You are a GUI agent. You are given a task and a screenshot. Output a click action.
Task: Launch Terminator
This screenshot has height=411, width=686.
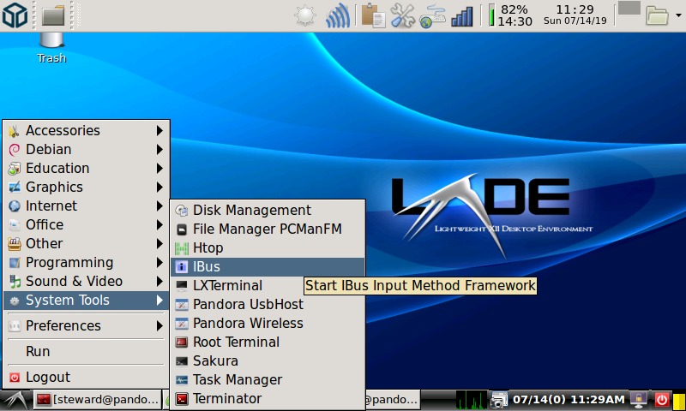click(x=268, y=398)
